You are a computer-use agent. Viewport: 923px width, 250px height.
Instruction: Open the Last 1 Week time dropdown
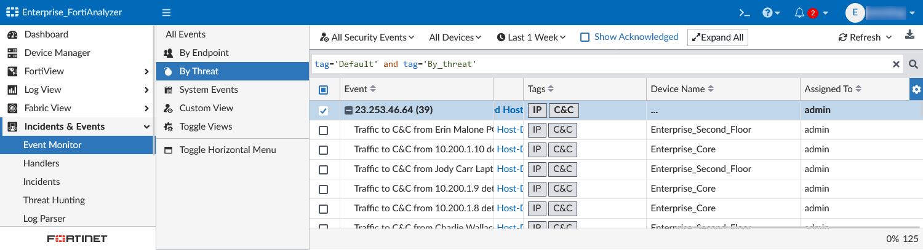(531, 37)
